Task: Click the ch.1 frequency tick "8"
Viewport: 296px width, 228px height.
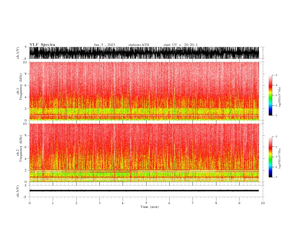Action: [x=26, y=74]
